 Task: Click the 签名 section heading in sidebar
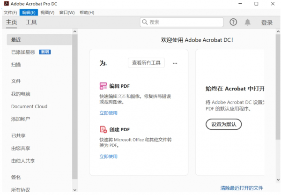point(16,177)
